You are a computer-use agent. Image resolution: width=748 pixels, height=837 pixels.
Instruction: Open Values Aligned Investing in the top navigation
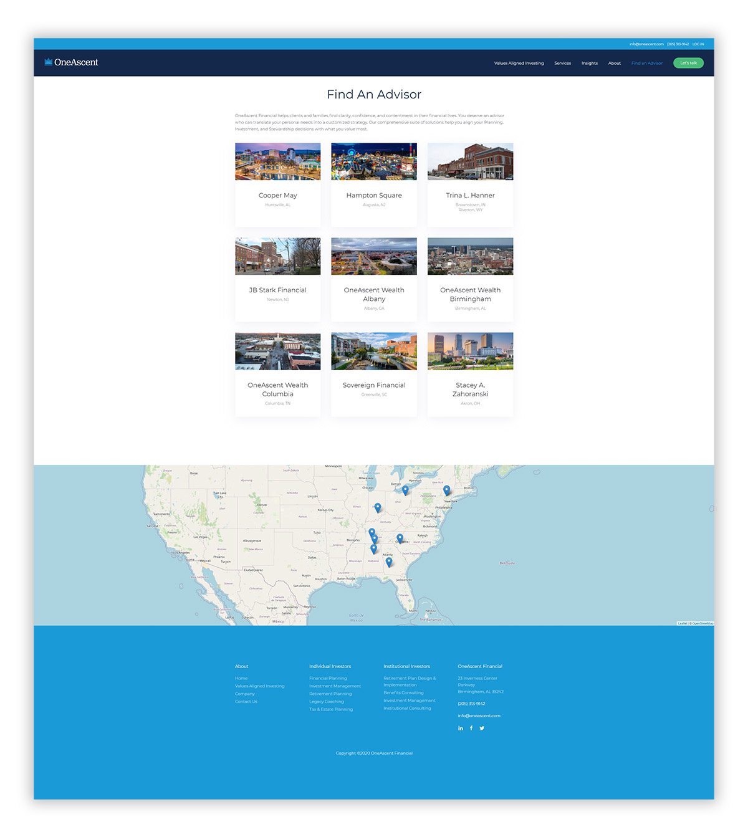coord(519,63)
